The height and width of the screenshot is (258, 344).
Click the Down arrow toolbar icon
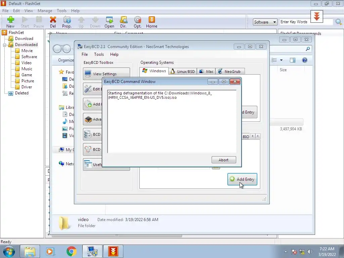[95, 22]
